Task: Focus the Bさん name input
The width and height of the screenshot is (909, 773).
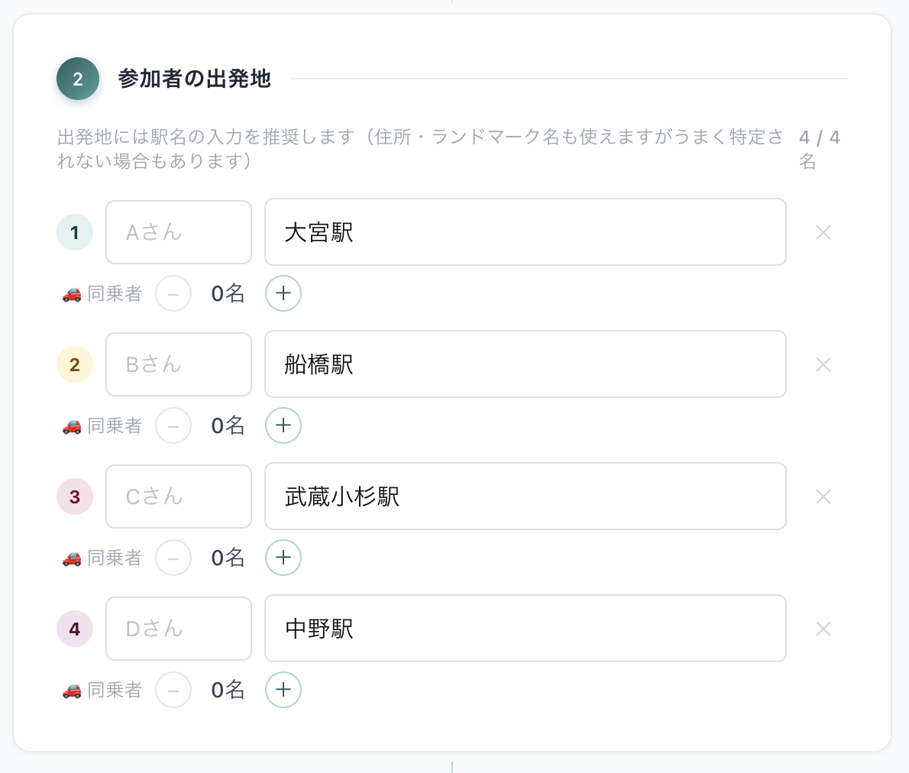Action: 179,364
